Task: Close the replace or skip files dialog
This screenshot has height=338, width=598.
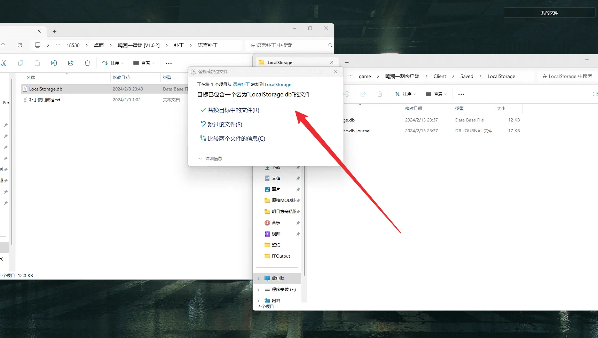Action: [x=336, y=72]
